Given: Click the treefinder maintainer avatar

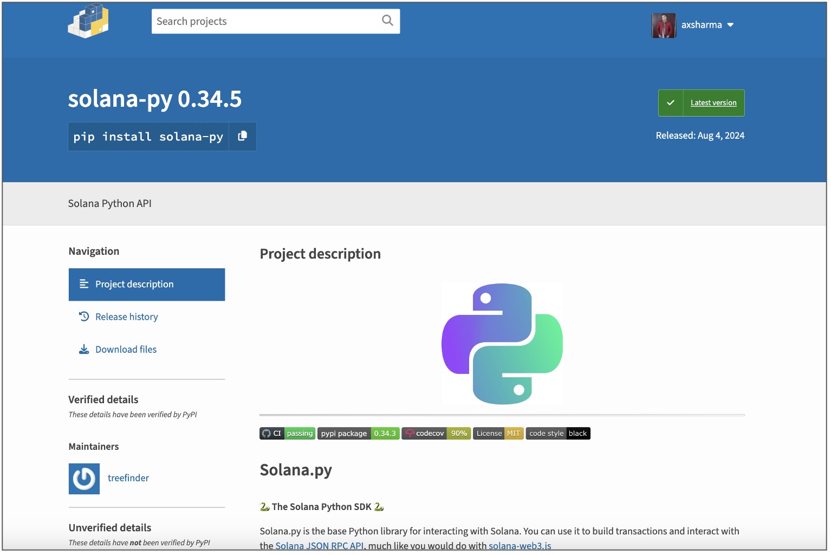Looking at the screenshot, I should click(x=84, y=479).
